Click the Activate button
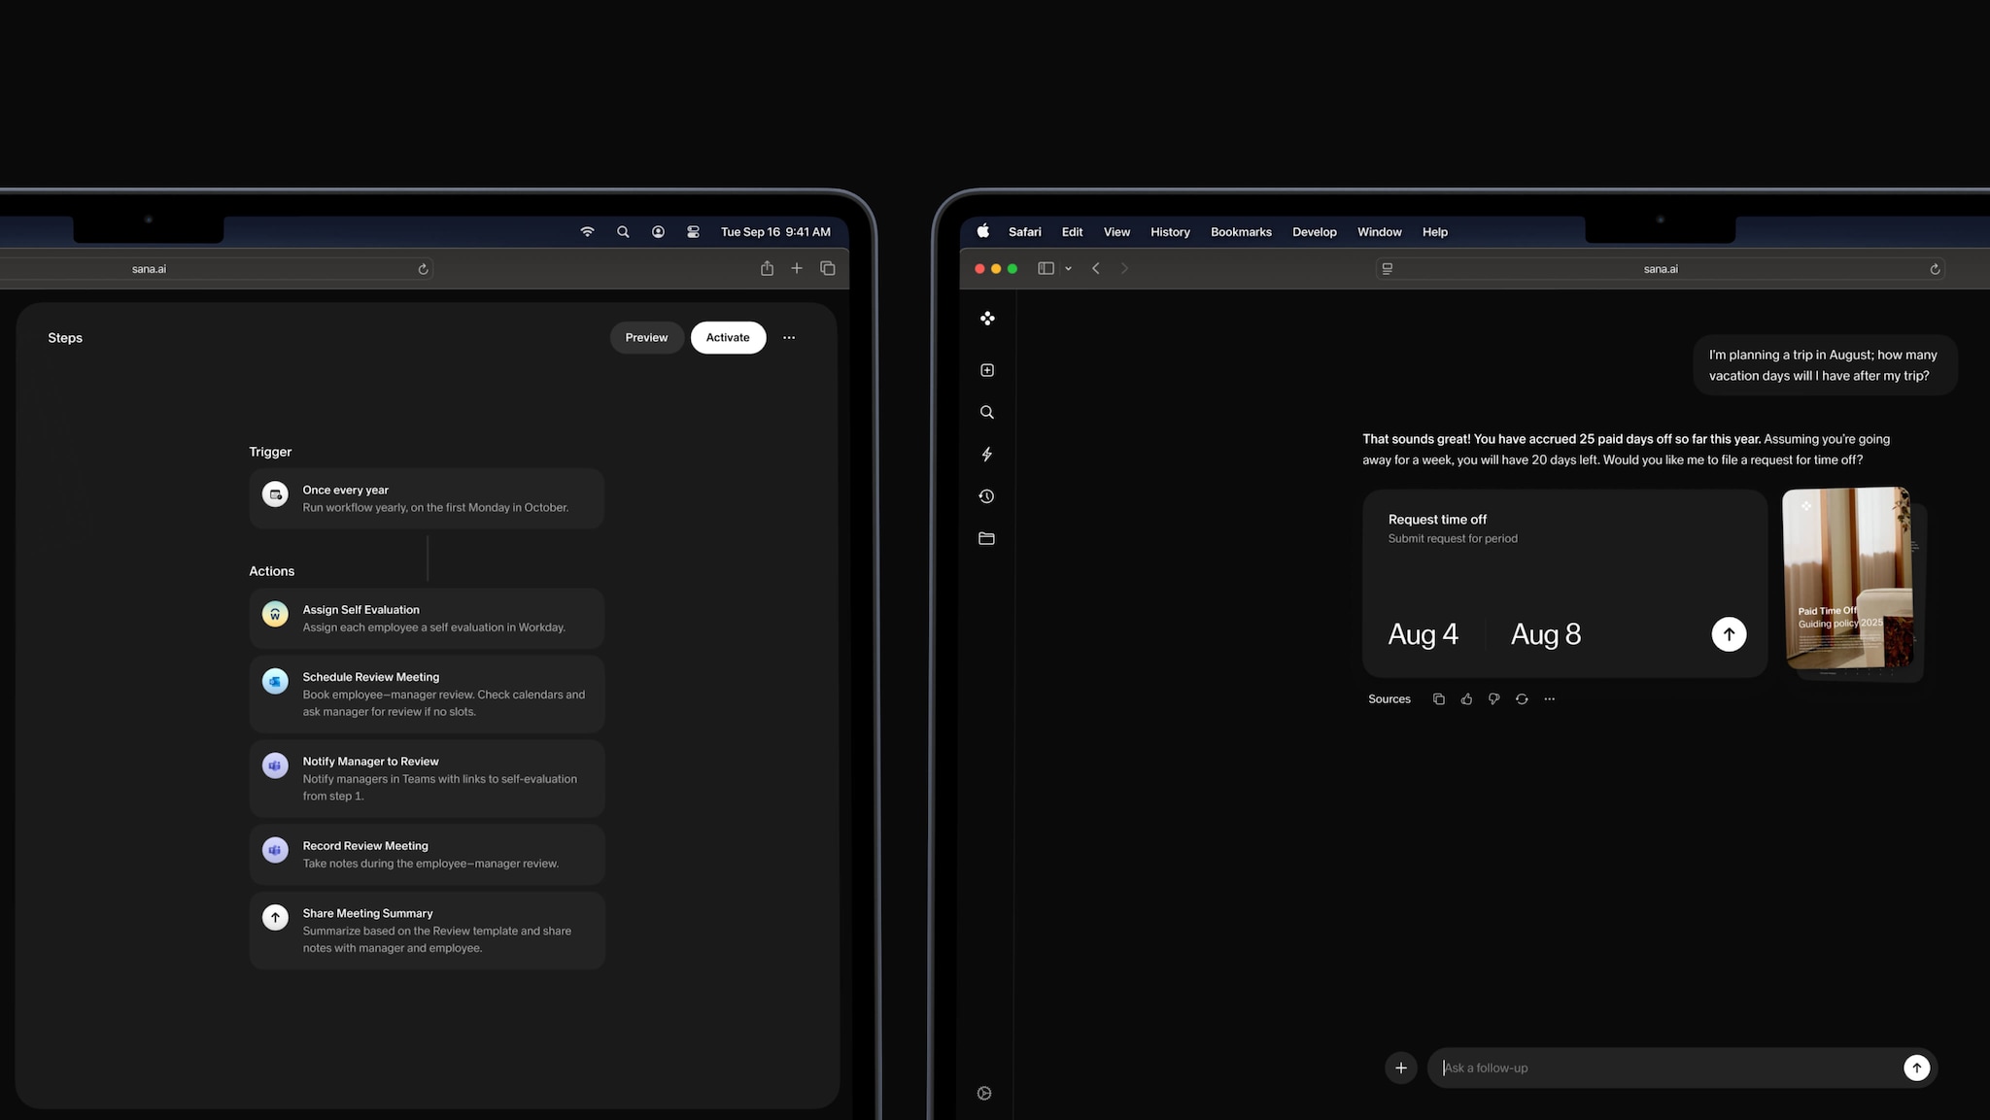This screenshot has height=1120, width=1990. point(728,338)
